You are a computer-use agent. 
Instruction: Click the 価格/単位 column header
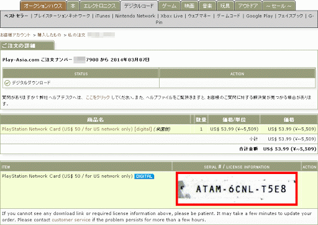coord(234,119)
